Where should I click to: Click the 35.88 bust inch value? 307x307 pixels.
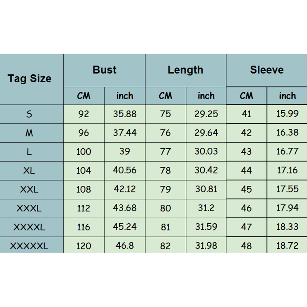coord(125,114)
